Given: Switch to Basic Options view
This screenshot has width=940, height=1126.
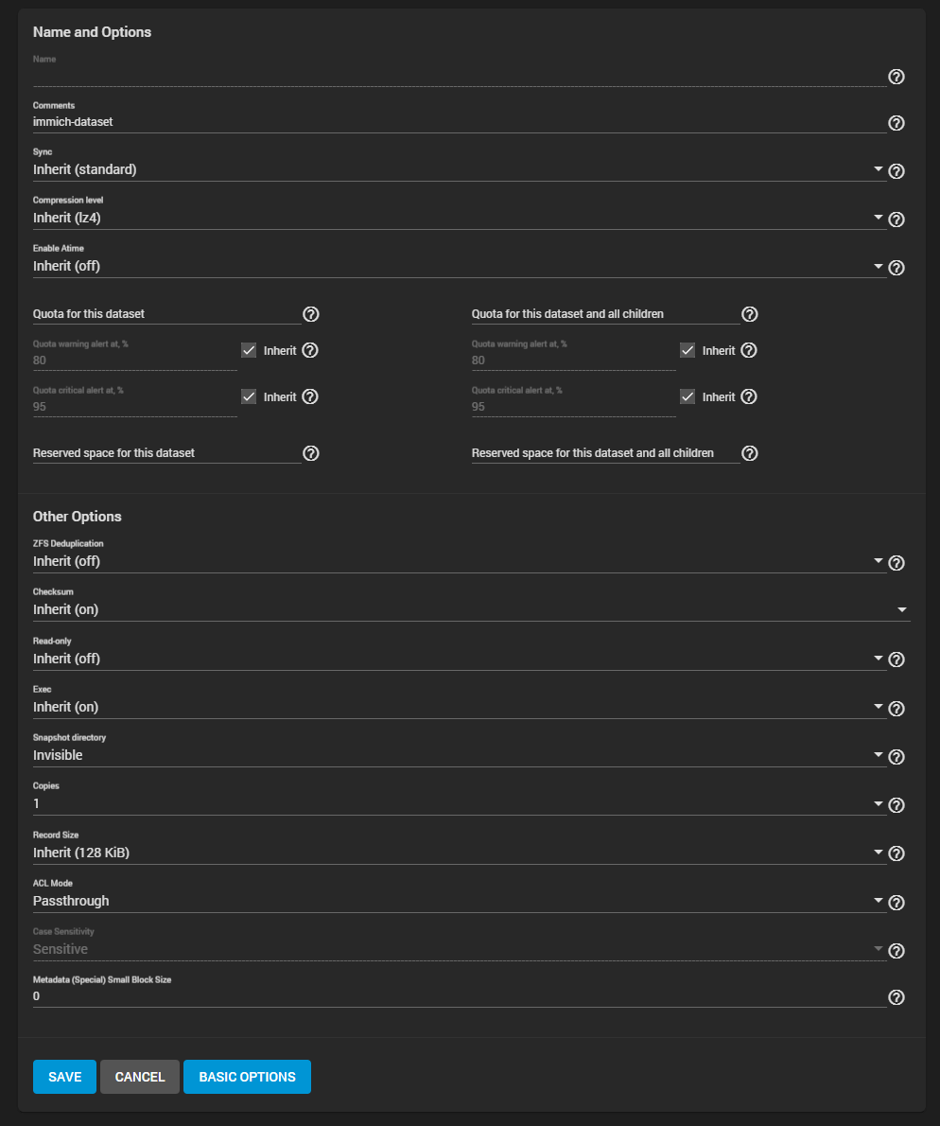Looking at the screenshot, I should point(247,1076).
